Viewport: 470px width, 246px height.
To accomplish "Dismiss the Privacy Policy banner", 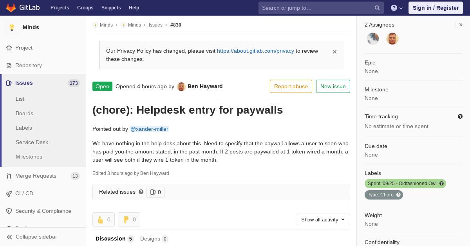I will [x=334, y=52].
